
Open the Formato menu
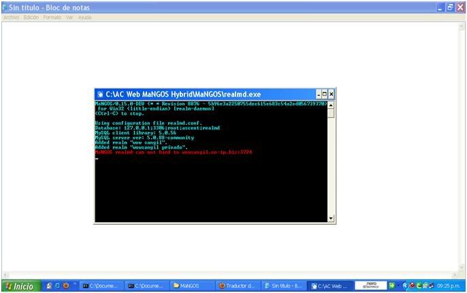coord(52,18)
